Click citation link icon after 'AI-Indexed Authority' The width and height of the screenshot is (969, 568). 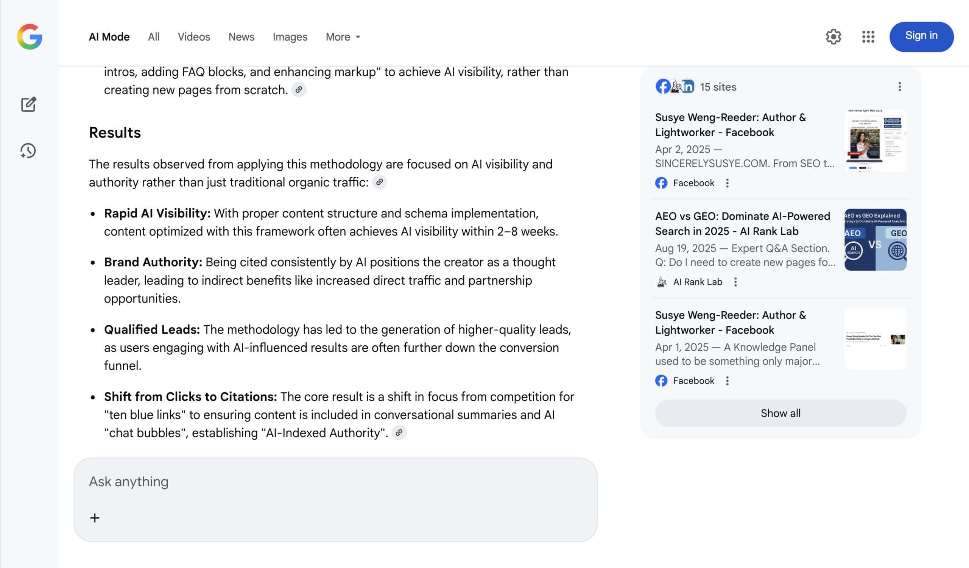point(399,433)
